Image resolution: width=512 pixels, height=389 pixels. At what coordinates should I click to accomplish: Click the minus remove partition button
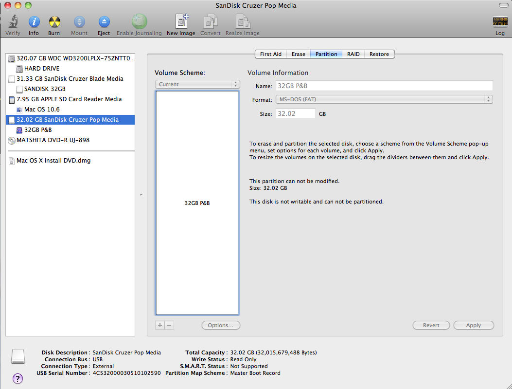pos(169,325)
